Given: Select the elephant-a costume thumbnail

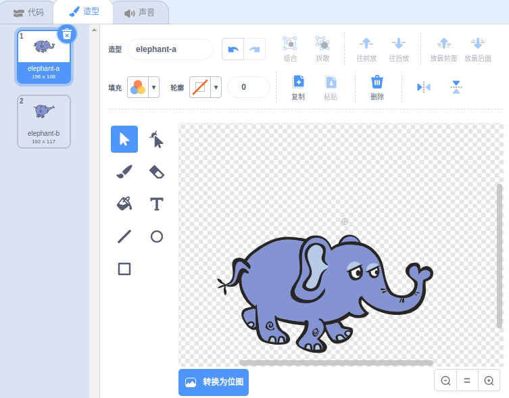Looking at the screenshot, I should point(44,57).
